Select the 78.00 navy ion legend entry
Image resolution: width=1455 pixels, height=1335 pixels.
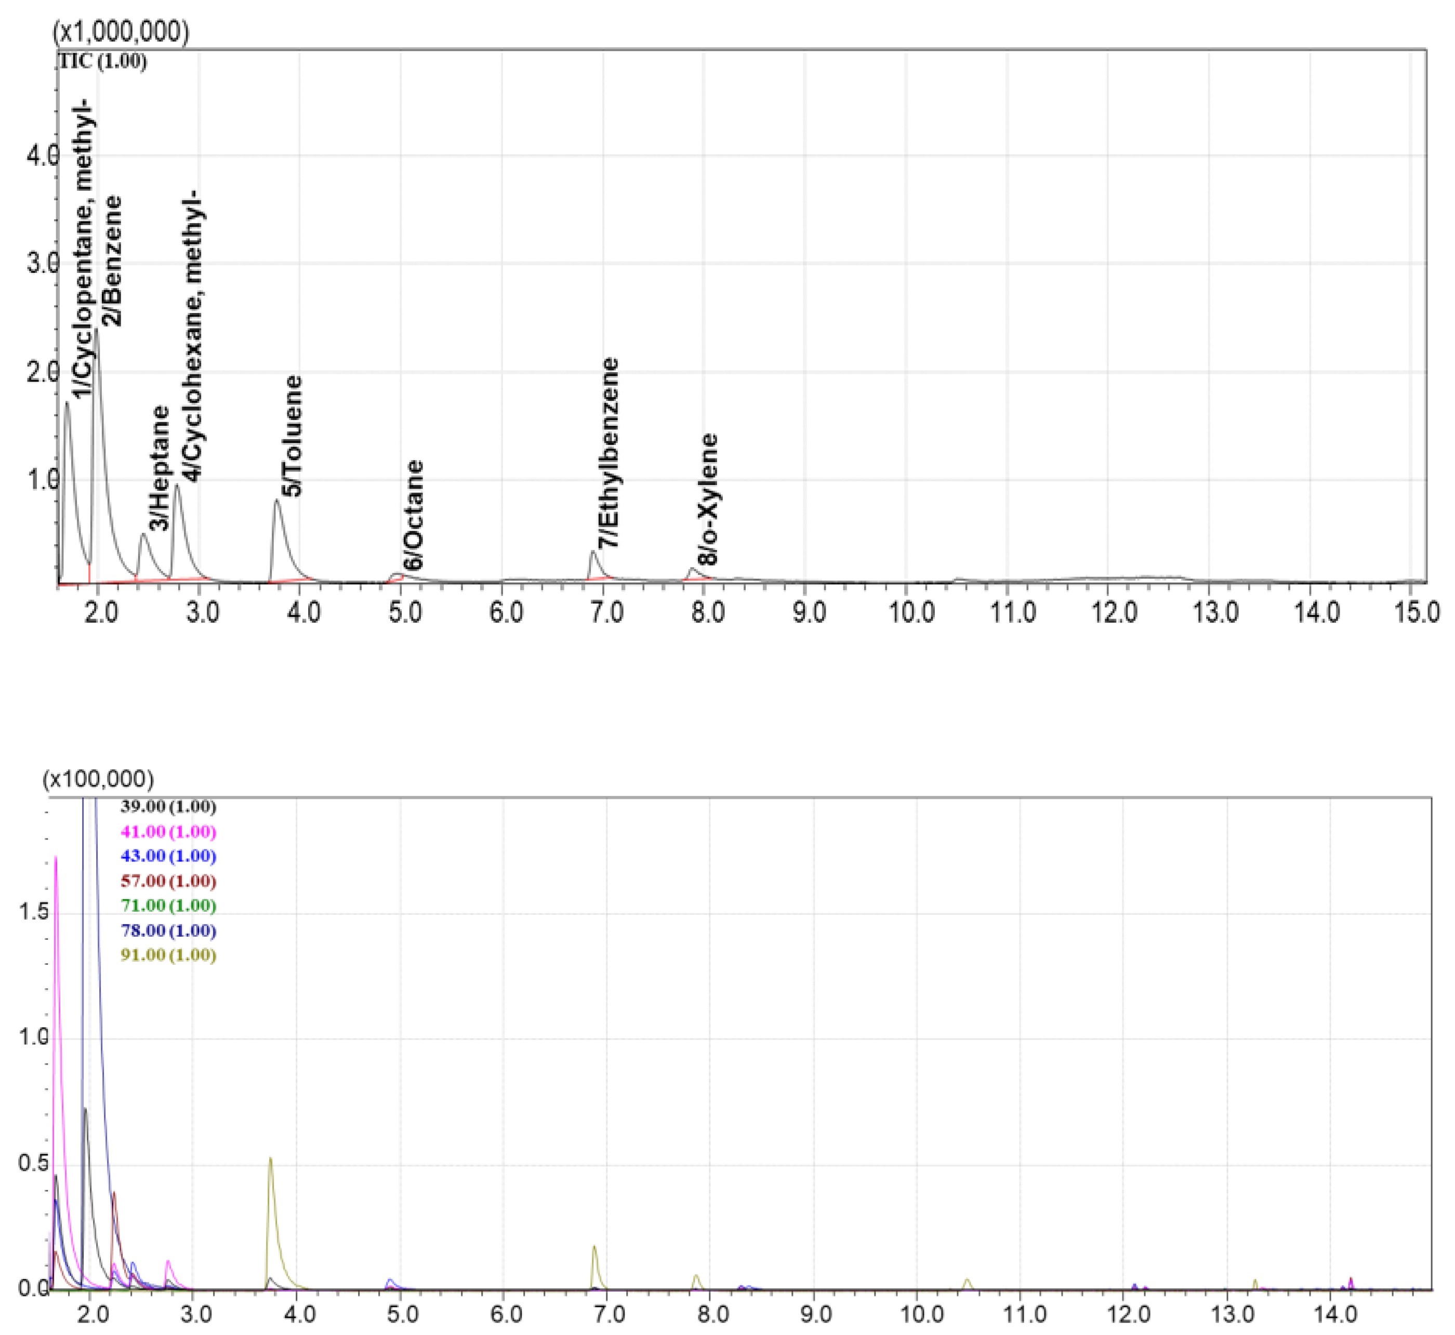168,931
